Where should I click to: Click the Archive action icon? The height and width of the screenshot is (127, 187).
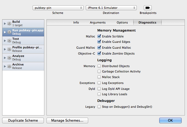(9, 66)
